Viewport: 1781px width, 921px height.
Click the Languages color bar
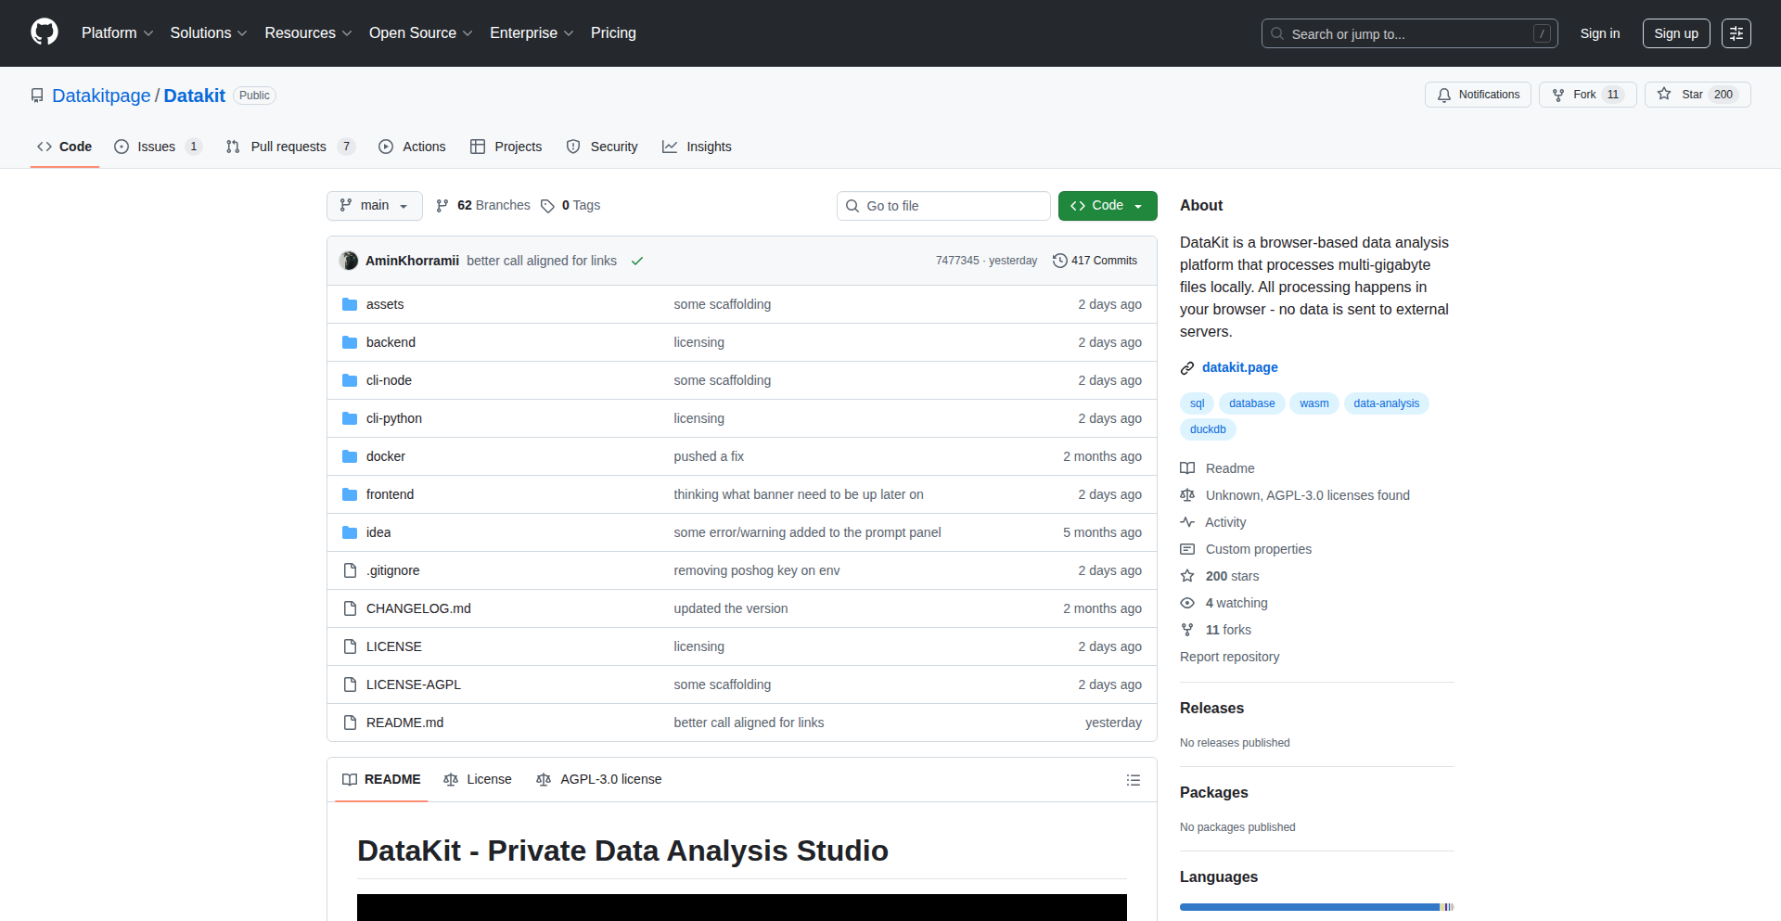(1315, 907)
